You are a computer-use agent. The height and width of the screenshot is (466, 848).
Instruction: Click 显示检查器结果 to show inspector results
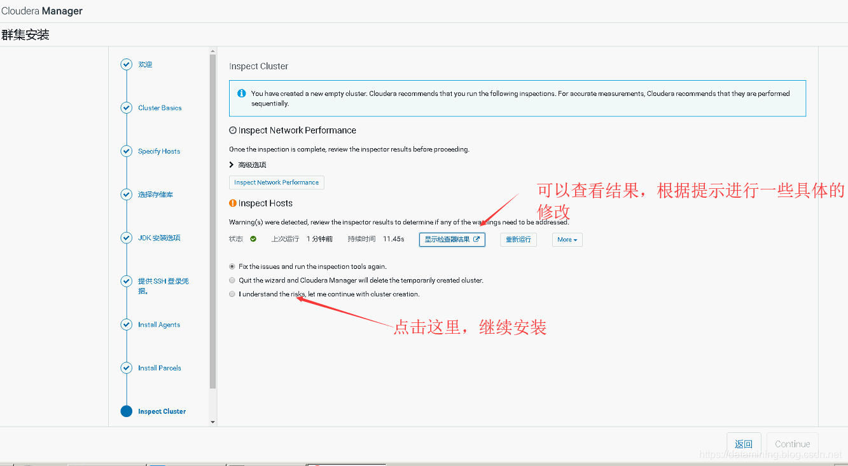tap(452, 240)
